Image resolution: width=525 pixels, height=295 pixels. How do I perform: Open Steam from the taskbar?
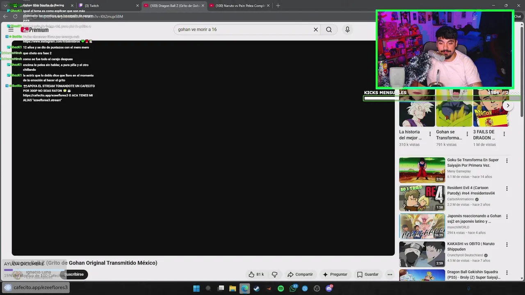coord(257,288)
